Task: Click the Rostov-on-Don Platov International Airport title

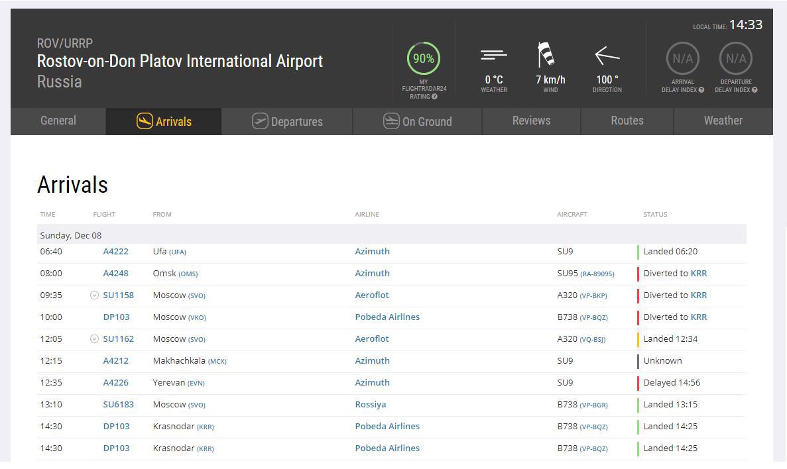Action: click(x=180, y=61)
